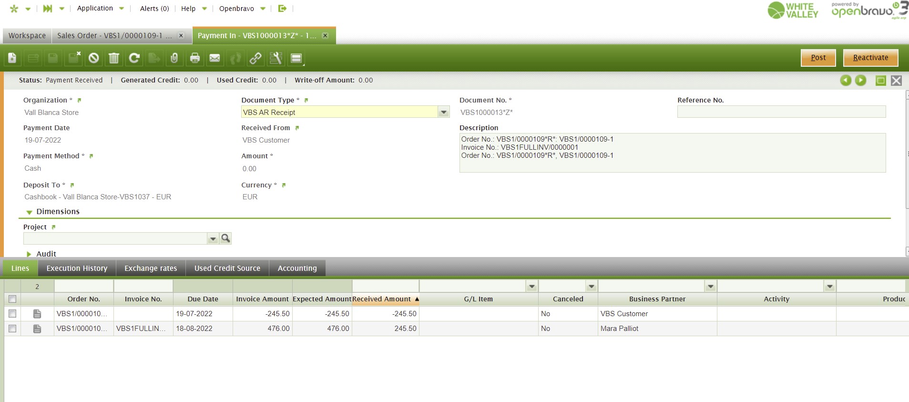Open the Application menu

95,9
